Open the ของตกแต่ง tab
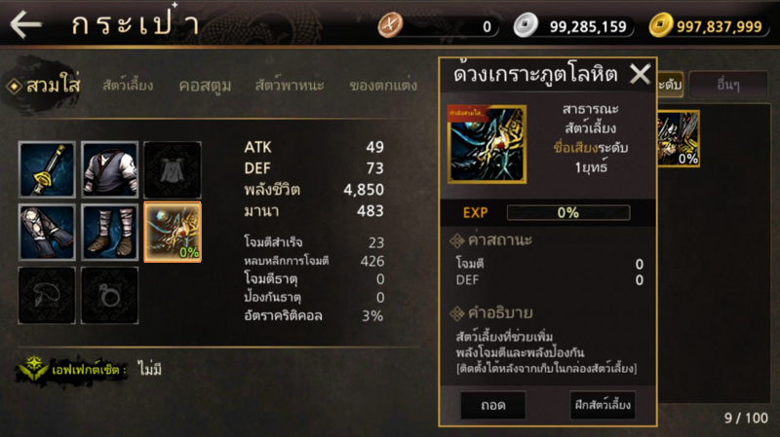Image resolution: width=780 pixels, height=437 pixels. [x=383, y=86]
